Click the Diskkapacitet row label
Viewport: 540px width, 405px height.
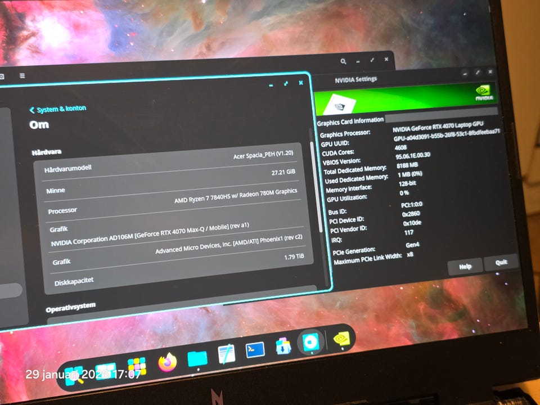[74, 281]
